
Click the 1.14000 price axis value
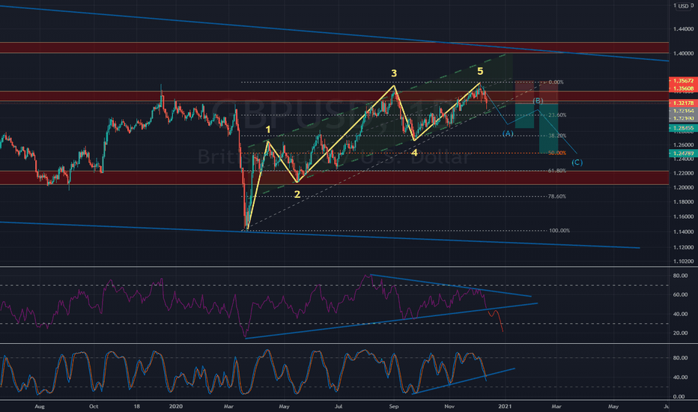point(683,231)
